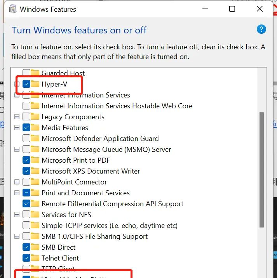Click the Services for NFS folder icon
This screenshot has height=278, width=277.
[35, 214]
